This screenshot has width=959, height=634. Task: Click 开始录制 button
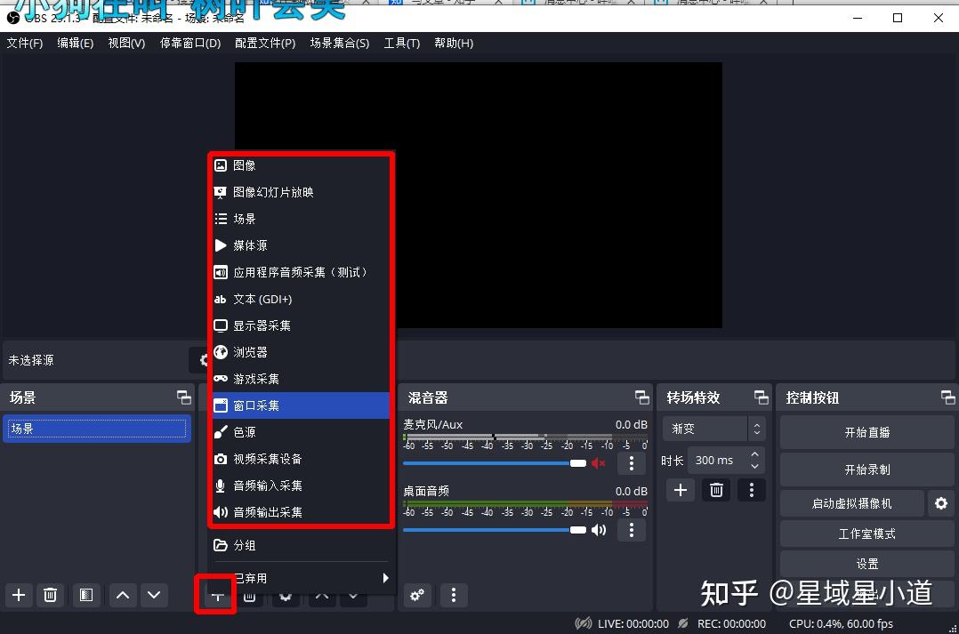point(866,469)
